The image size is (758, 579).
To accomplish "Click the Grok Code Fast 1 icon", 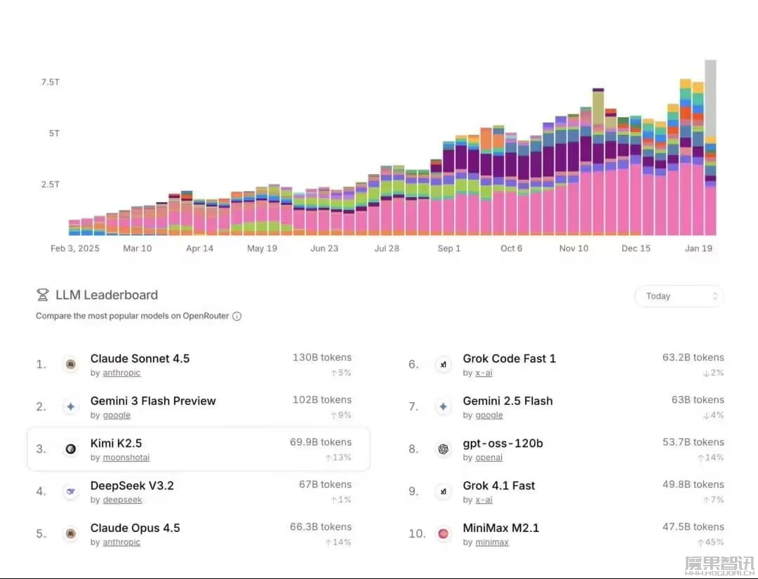I will click(443, 364).
